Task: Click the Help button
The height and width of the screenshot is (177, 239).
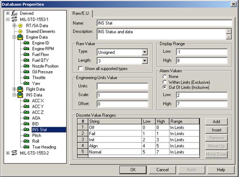Action: click(x=221, y=170)
